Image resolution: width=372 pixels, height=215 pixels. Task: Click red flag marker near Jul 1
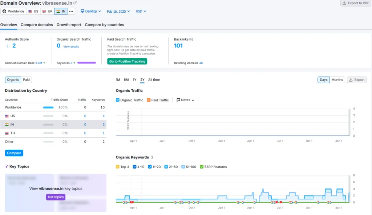point(281,202)
